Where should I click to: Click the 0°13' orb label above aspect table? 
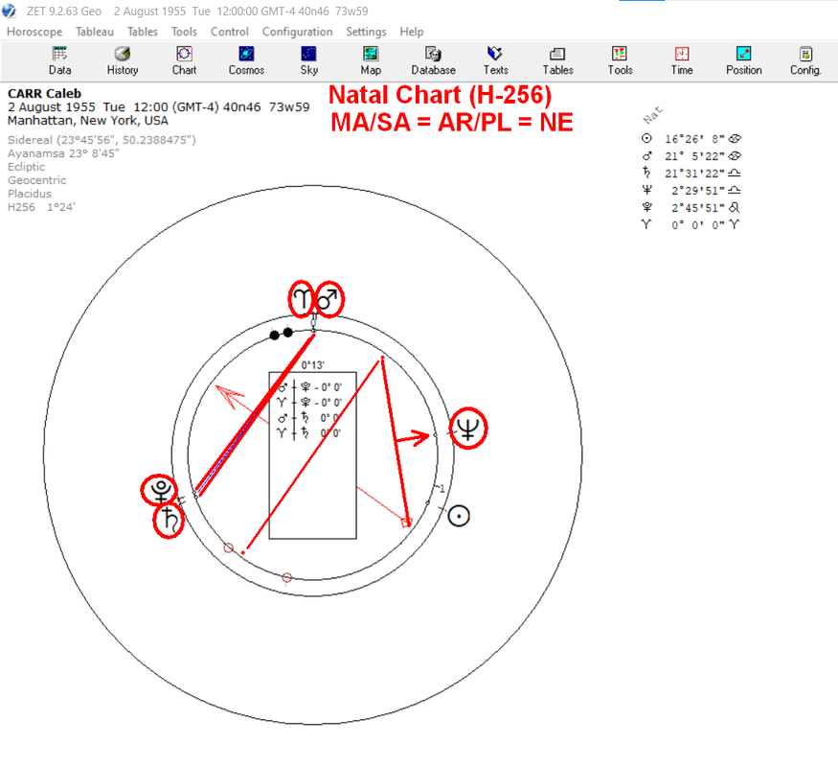[312, 365]
